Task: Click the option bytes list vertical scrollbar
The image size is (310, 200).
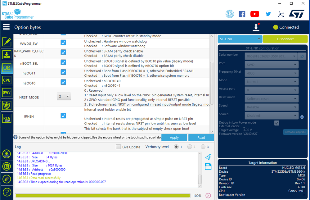Action: pos(212,83)
